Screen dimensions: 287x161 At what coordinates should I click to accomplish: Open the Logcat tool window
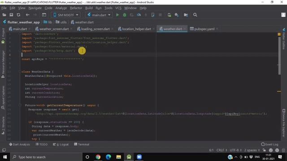[x=61, y=144]
